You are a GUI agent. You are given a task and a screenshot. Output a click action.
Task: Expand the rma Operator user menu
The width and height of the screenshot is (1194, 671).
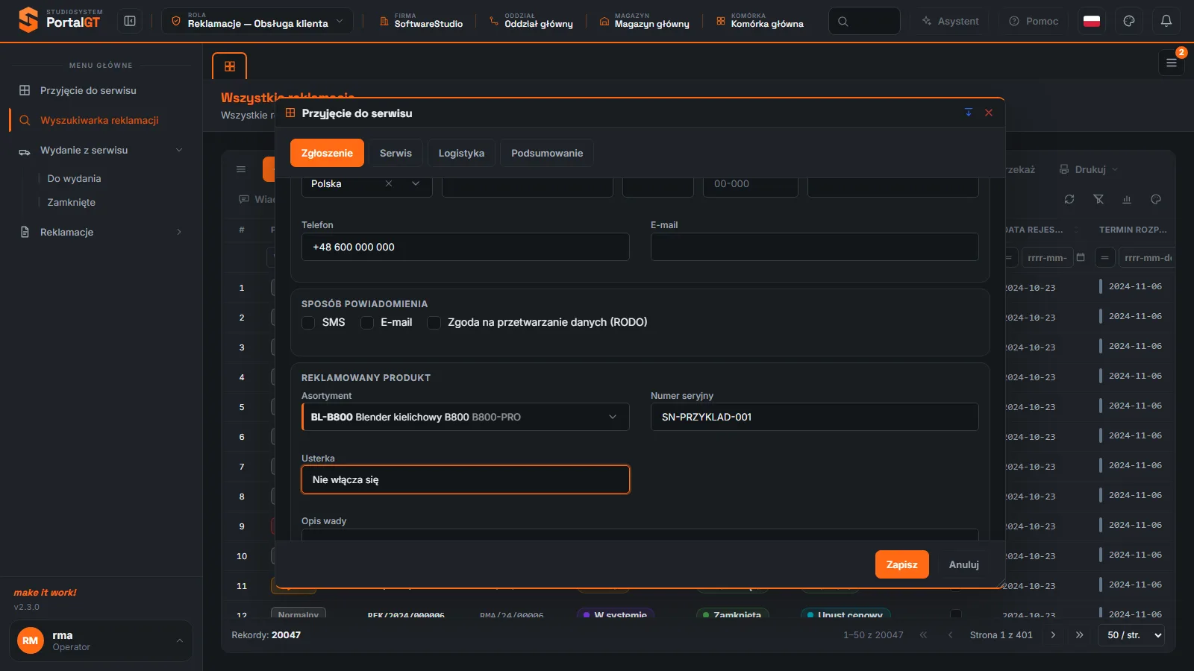(101, 640)
